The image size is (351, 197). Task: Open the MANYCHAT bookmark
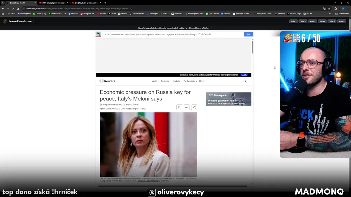177,14
